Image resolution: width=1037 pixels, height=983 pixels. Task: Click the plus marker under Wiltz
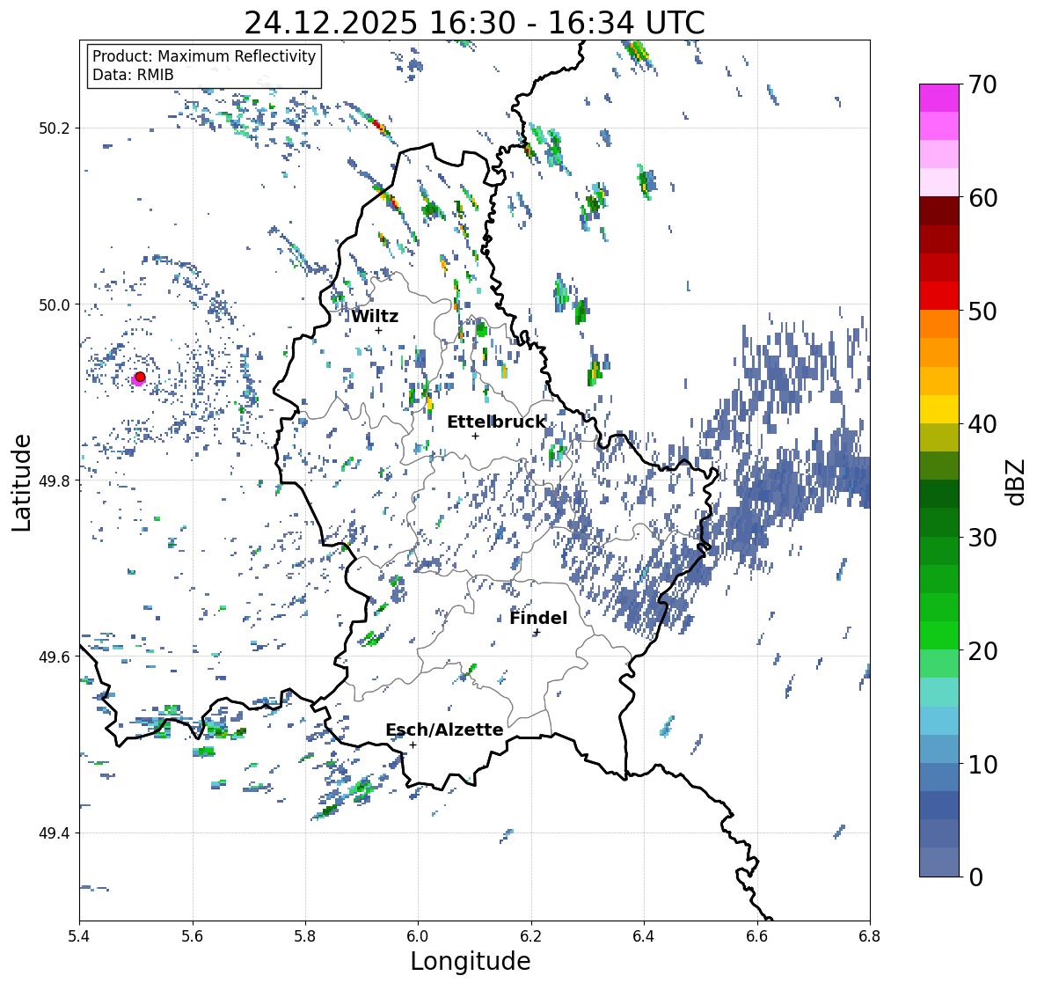[x=378, y=330]
